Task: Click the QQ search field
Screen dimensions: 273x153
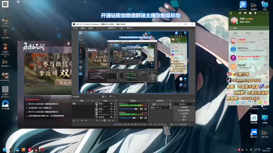Action: coord(249,28)
